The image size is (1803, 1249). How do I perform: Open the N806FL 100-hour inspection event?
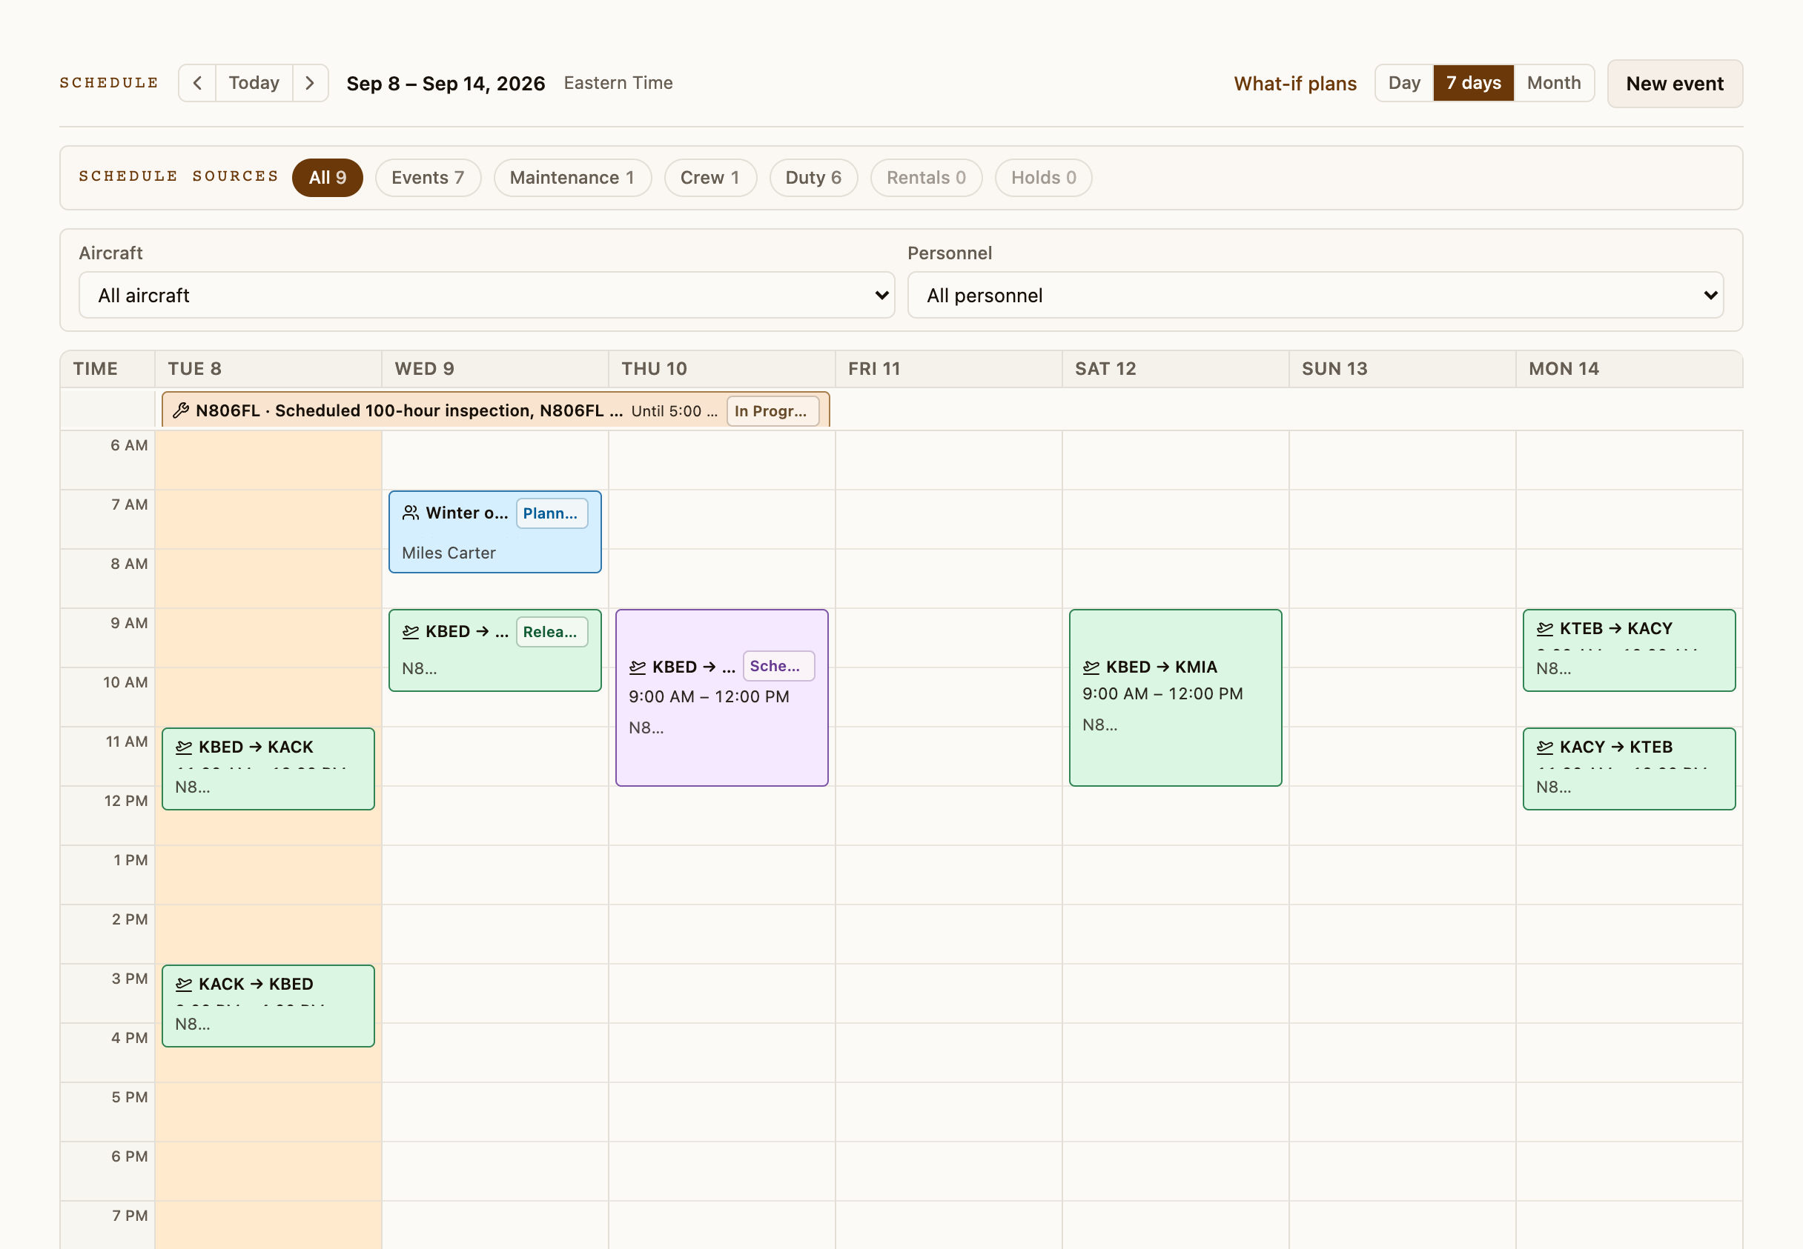tap(495, 410)
